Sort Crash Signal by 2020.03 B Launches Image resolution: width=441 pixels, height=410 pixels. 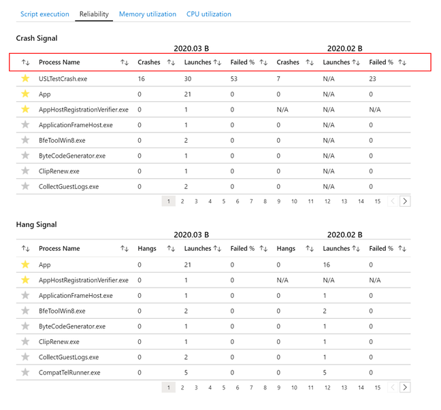[x=217, y=63]
